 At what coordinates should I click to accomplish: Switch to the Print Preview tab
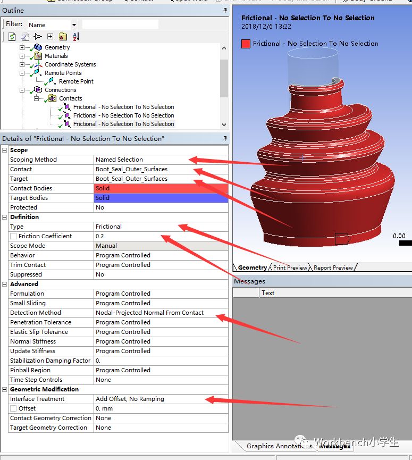[290, 267]
